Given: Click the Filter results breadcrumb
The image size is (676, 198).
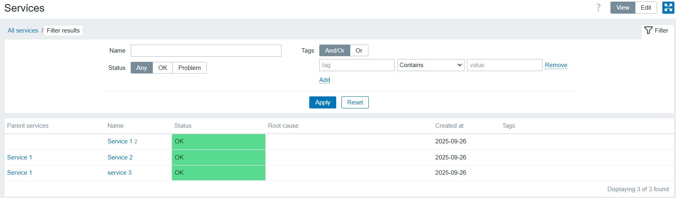Looking at the screenshot, I should [x=63, y=31].
